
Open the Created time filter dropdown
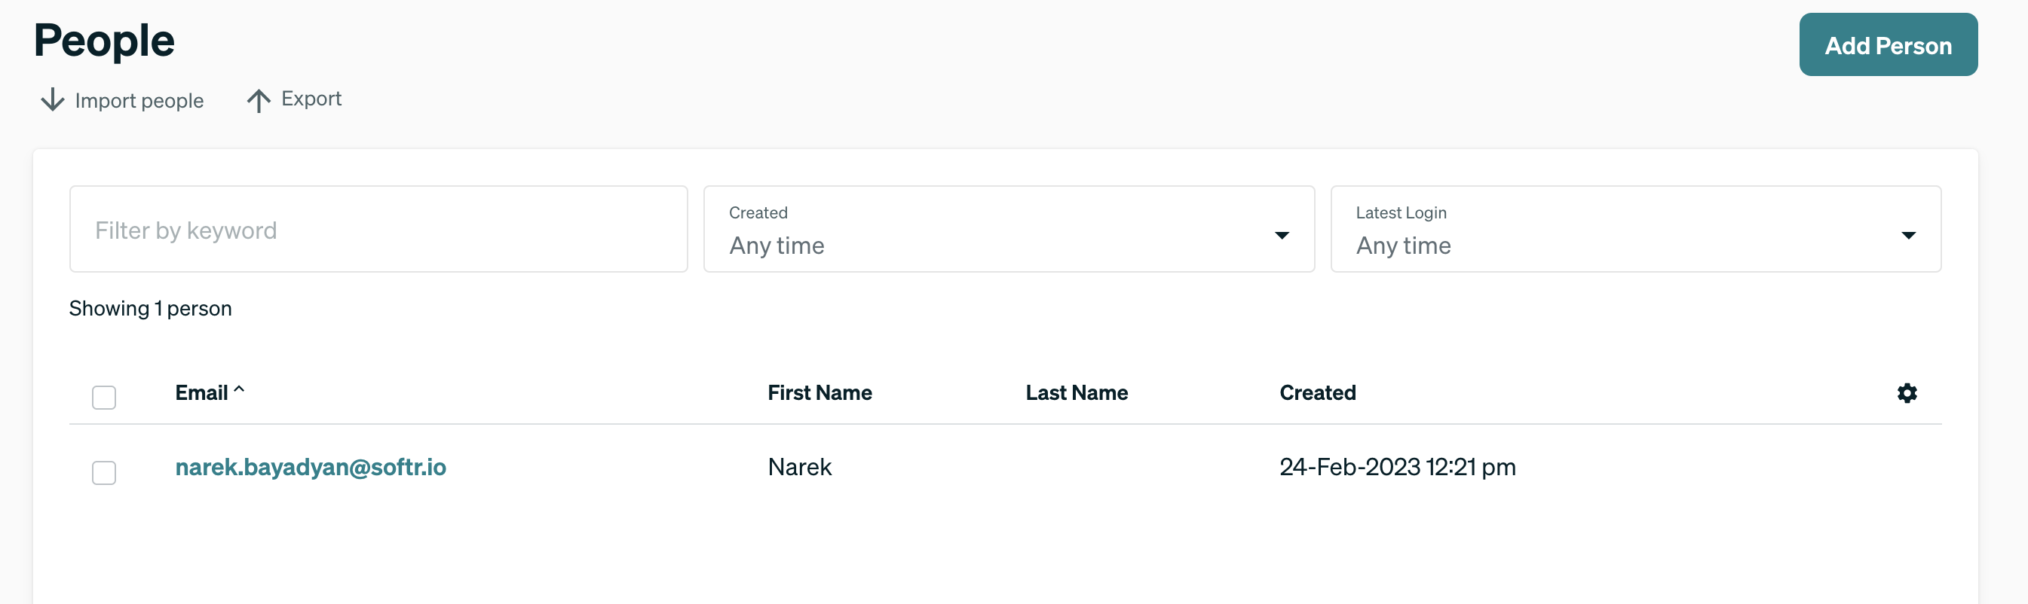[1008, 230]
